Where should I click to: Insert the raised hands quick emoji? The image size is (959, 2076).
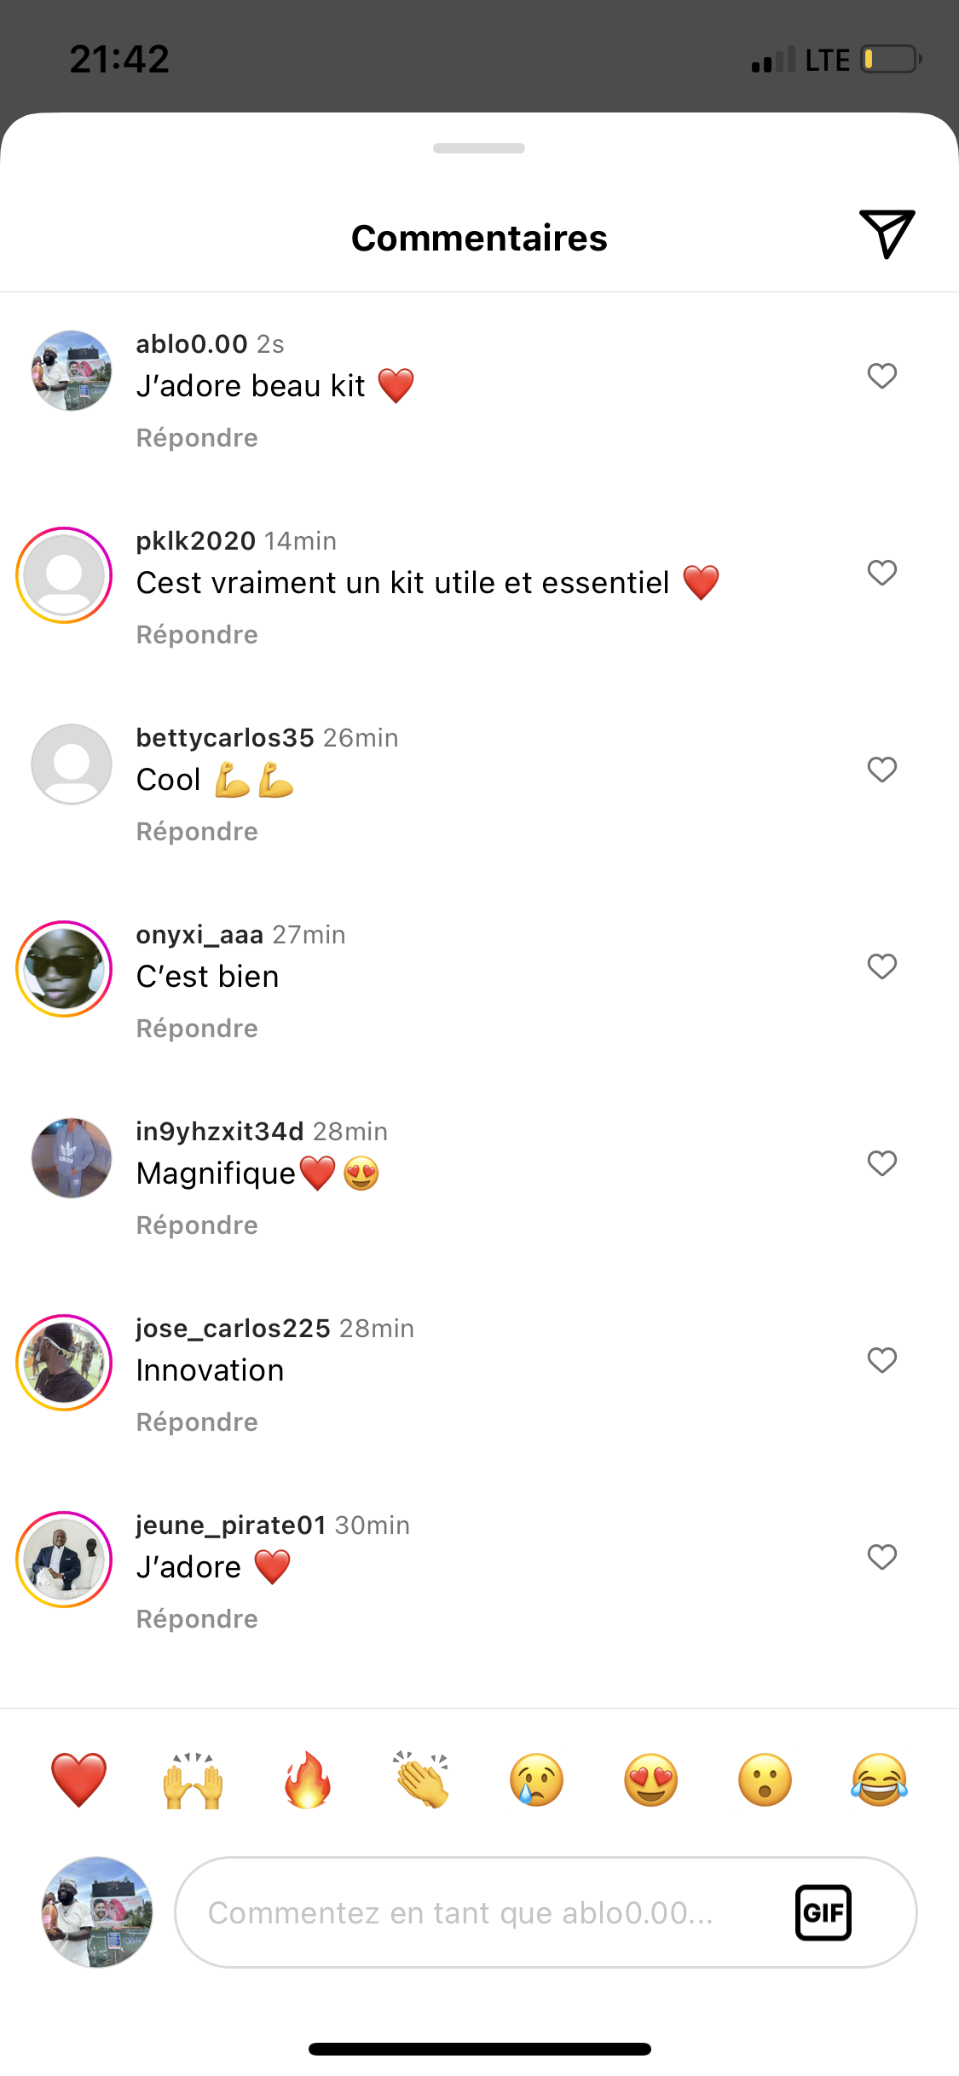[194, 1779]
